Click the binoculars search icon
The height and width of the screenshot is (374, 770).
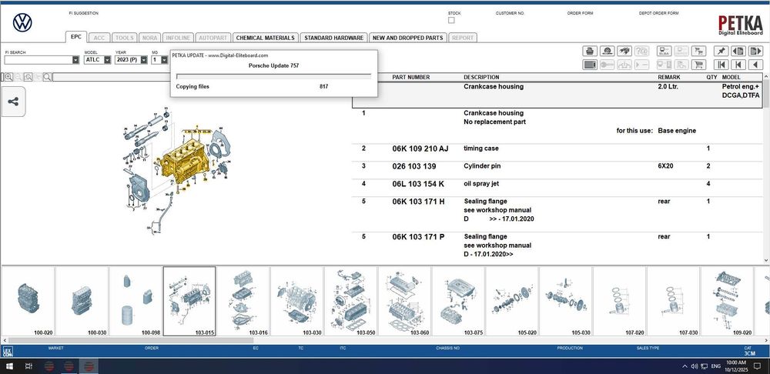(624, 51)
